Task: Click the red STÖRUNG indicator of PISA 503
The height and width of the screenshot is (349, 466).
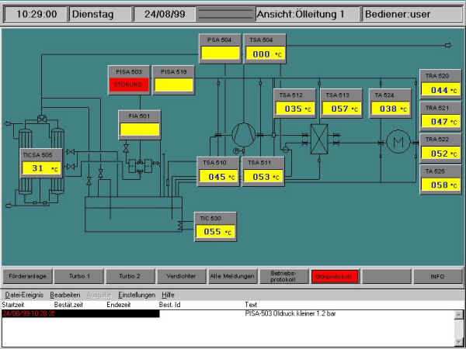Action: [129, 85]
